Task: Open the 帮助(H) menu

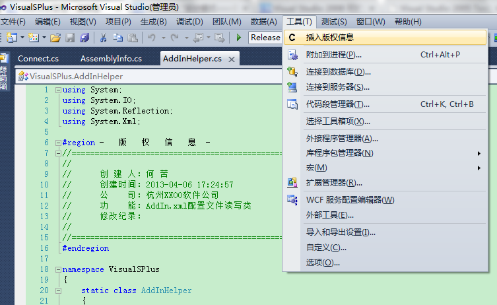Action: pyautogui.click(x=408, y=22)
